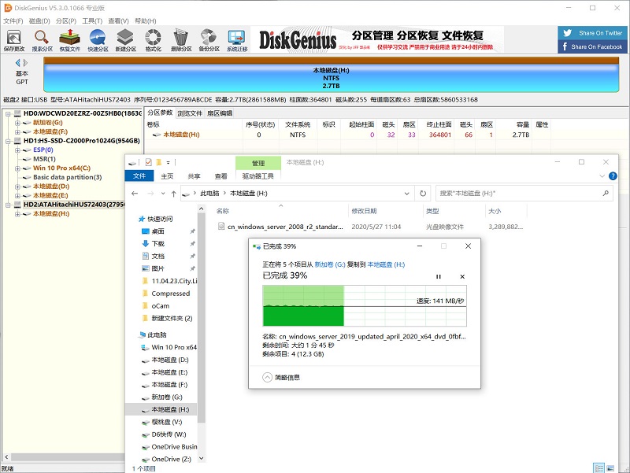Launch the 系统迁移 system migration tool
This screenshot has height=473, width=630.
pyautogui.click(x=237, y=40)
